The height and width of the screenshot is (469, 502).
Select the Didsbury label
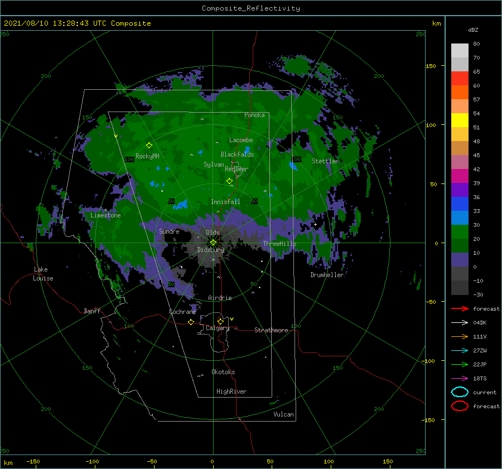210,250
